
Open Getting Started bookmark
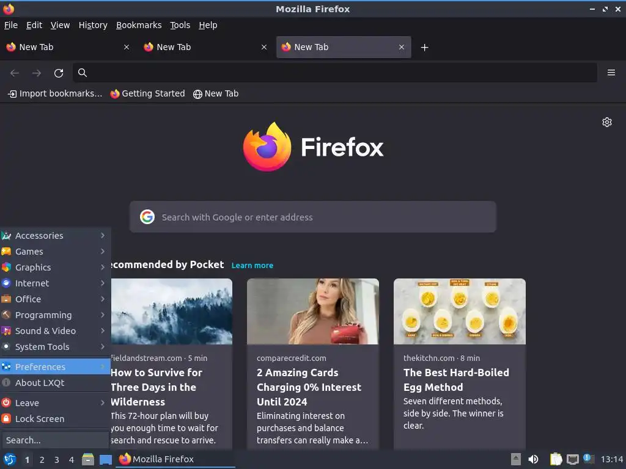point(148,93)
